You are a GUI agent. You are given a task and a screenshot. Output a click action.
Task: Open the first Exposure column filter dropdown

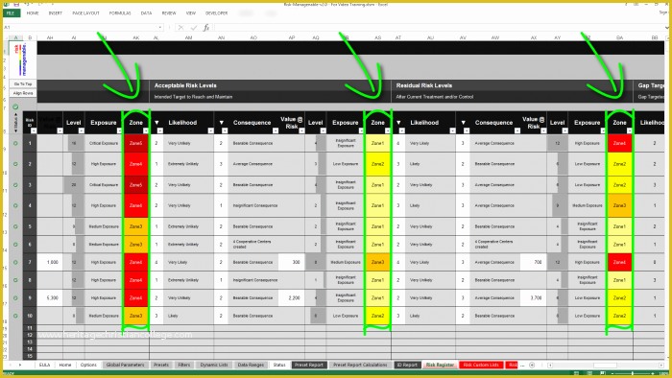119,130
